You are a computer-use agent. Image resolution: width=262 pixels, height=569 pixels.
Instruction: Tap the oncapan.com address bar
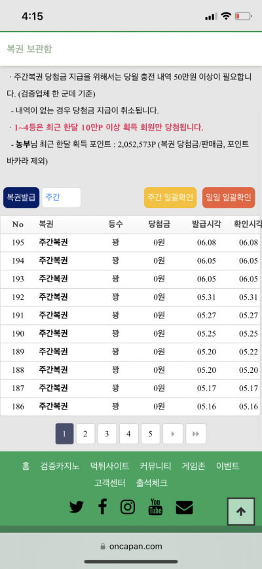tap(131, 547)
